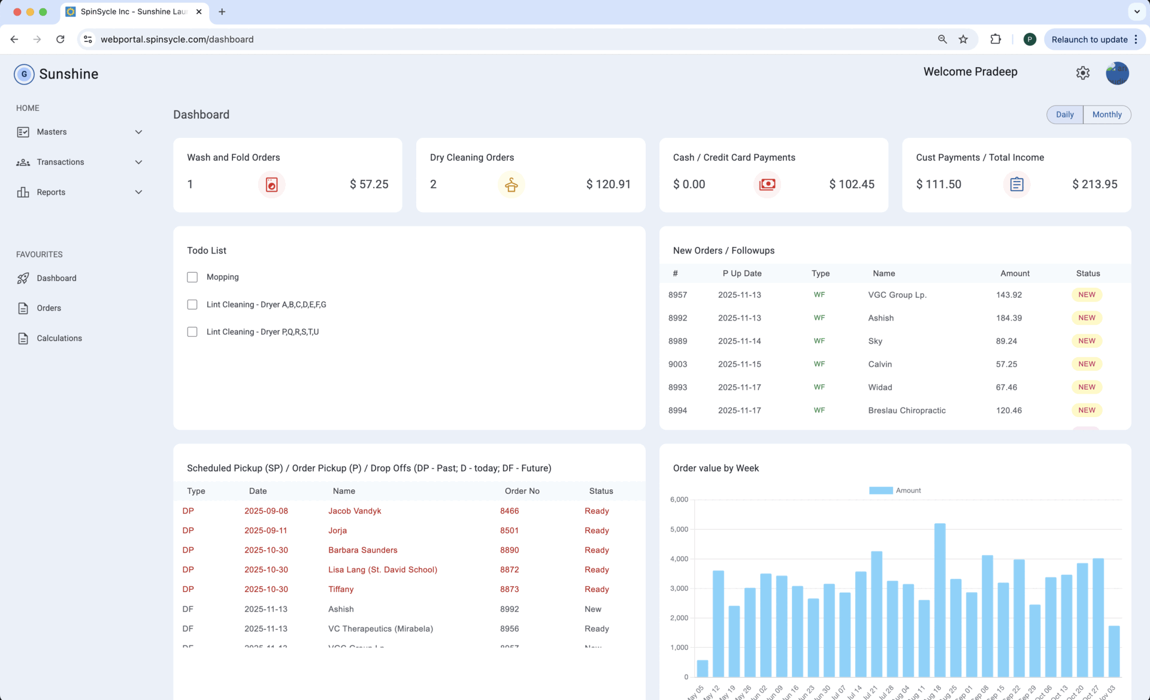
Task: Select the Daily view tab
Action: point(1064,114)
